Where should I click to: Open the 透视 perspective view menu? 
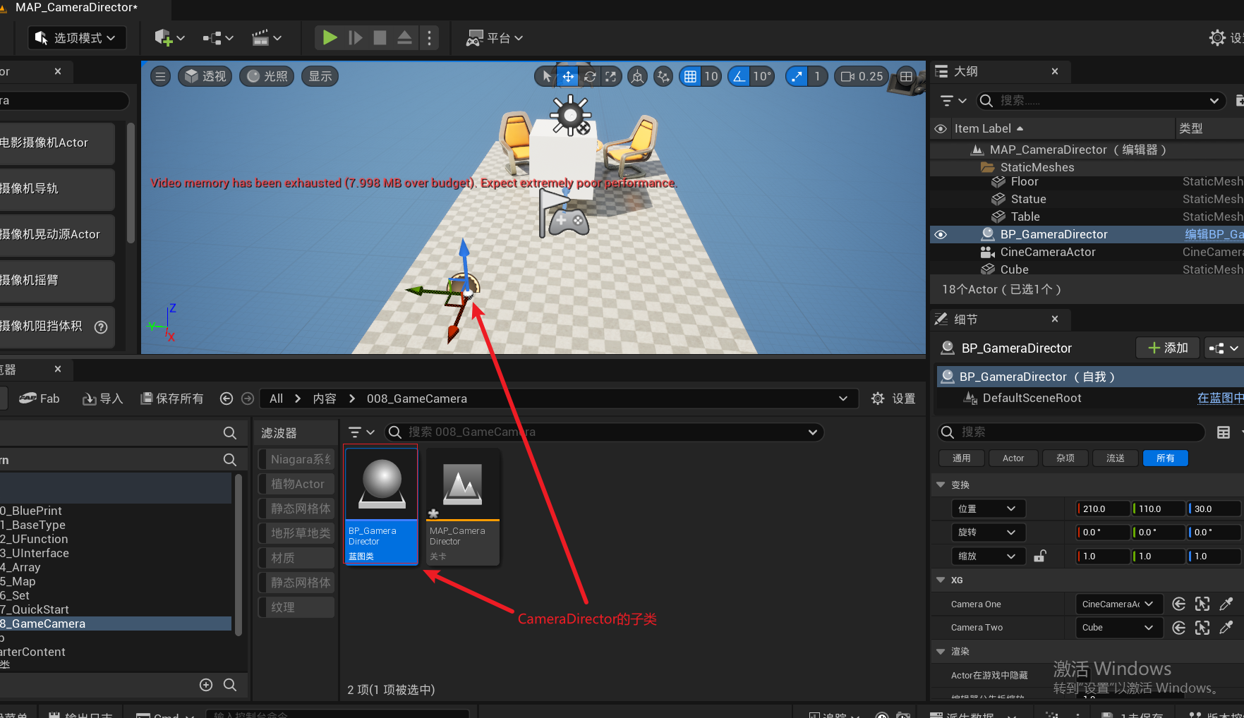(x=206, y=76)
